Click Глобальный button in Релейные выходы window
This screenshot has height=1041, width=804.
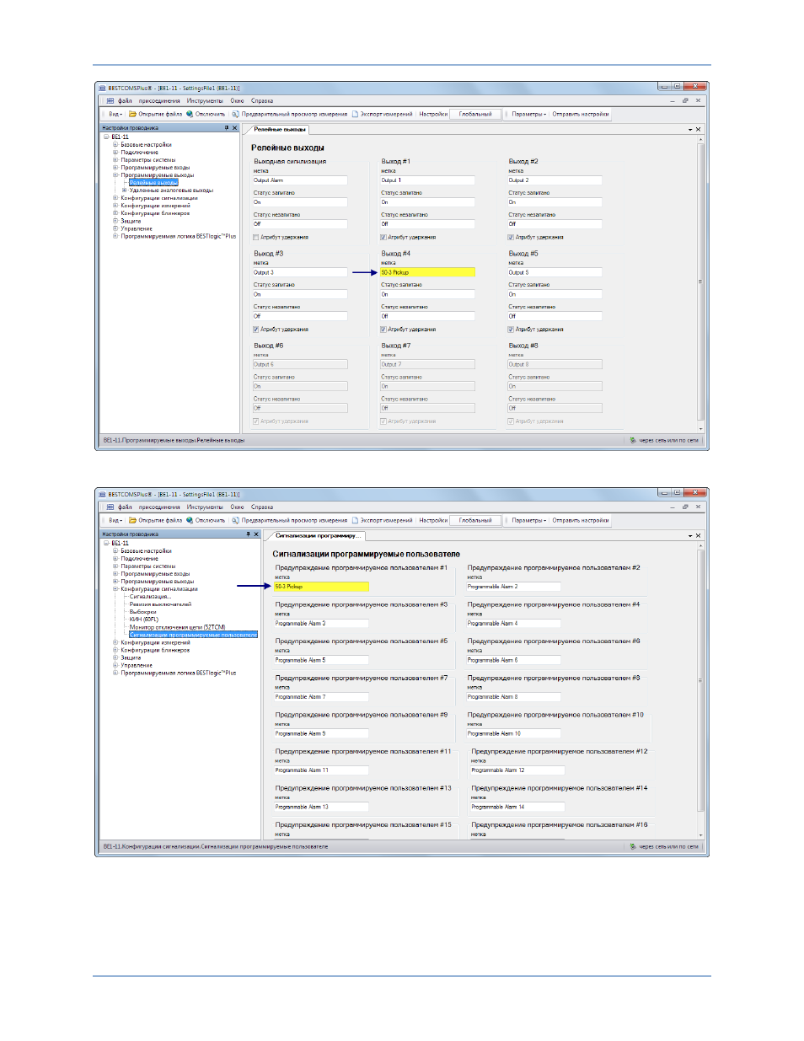475,114
